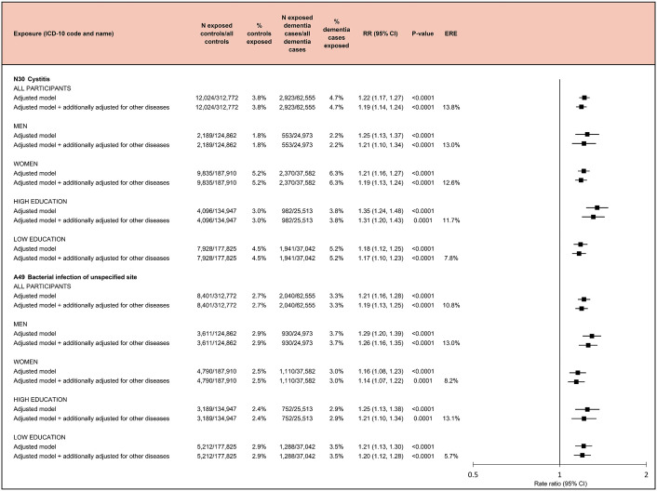
Task: Click 'Exposure (ICD-10 code and name)' header
Action: [x=63, y=33]
